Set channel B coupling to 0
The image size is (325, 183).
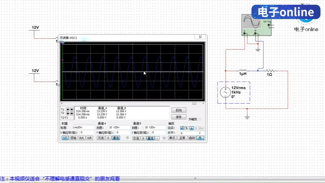coord(143,138)
